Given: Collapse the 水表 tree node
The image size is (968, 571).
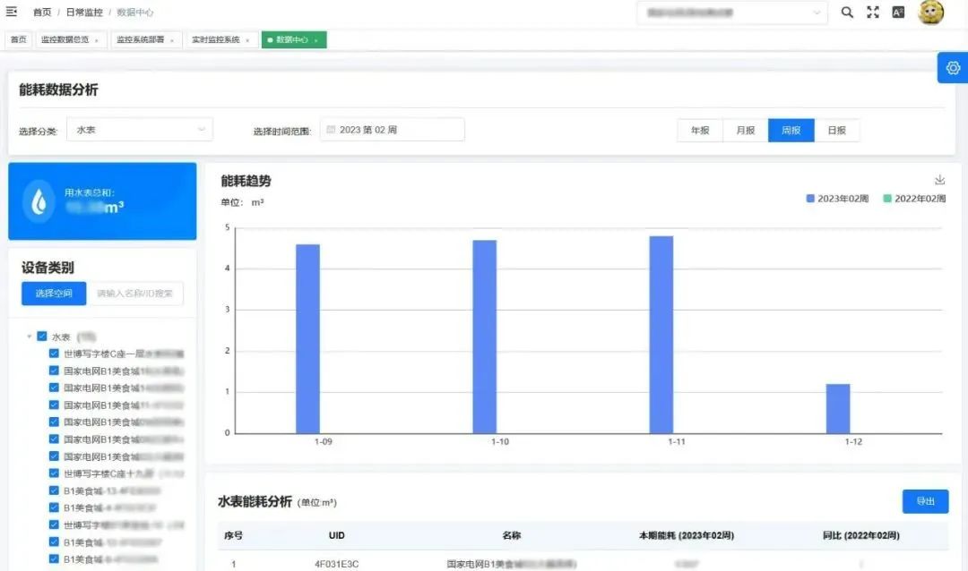Looking at the screenshot, I should tap(29, 337).
